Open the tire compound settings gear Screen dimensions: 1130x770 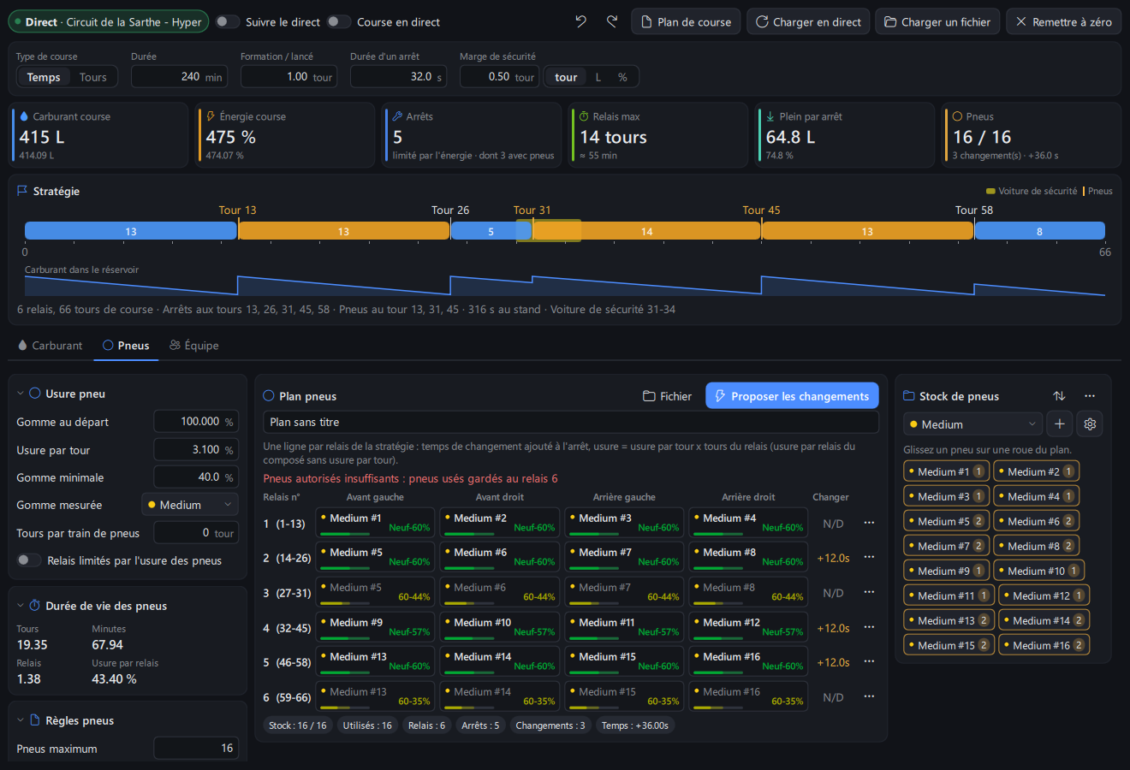(1090, 424)
